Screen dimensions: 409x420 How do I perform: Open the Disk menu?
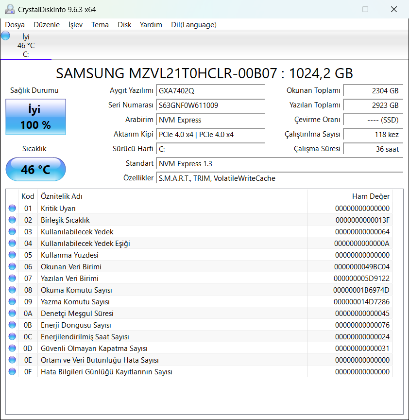click(124, 25)
